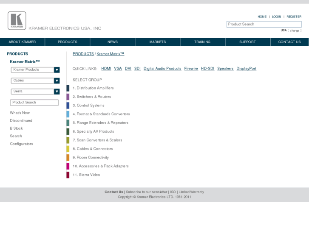309x231 pixels.
Task: Click the Kramer logo icon
Action: pos(17,21)
